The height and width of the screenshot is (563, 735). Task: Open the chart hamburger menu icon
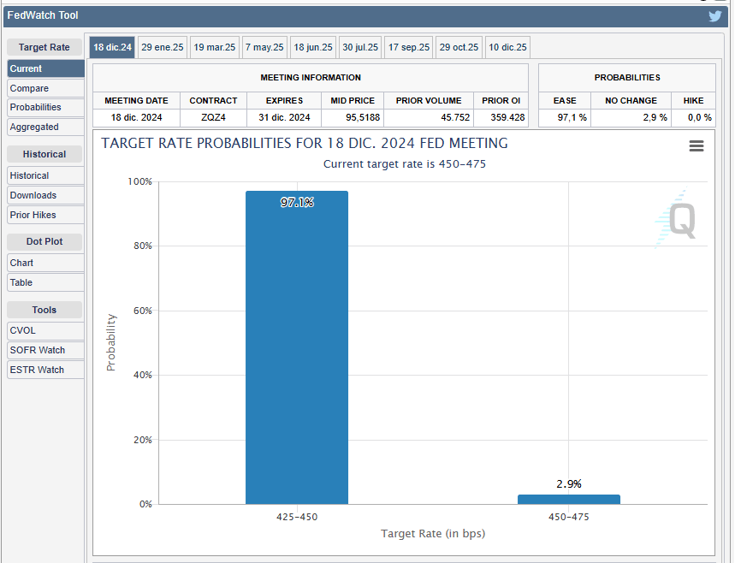coord(696,146)
